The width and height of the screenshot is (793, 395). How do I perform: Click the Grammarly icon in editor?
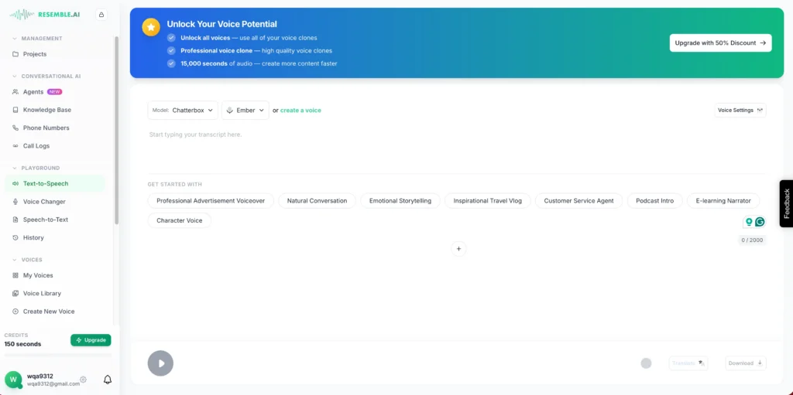760,222
